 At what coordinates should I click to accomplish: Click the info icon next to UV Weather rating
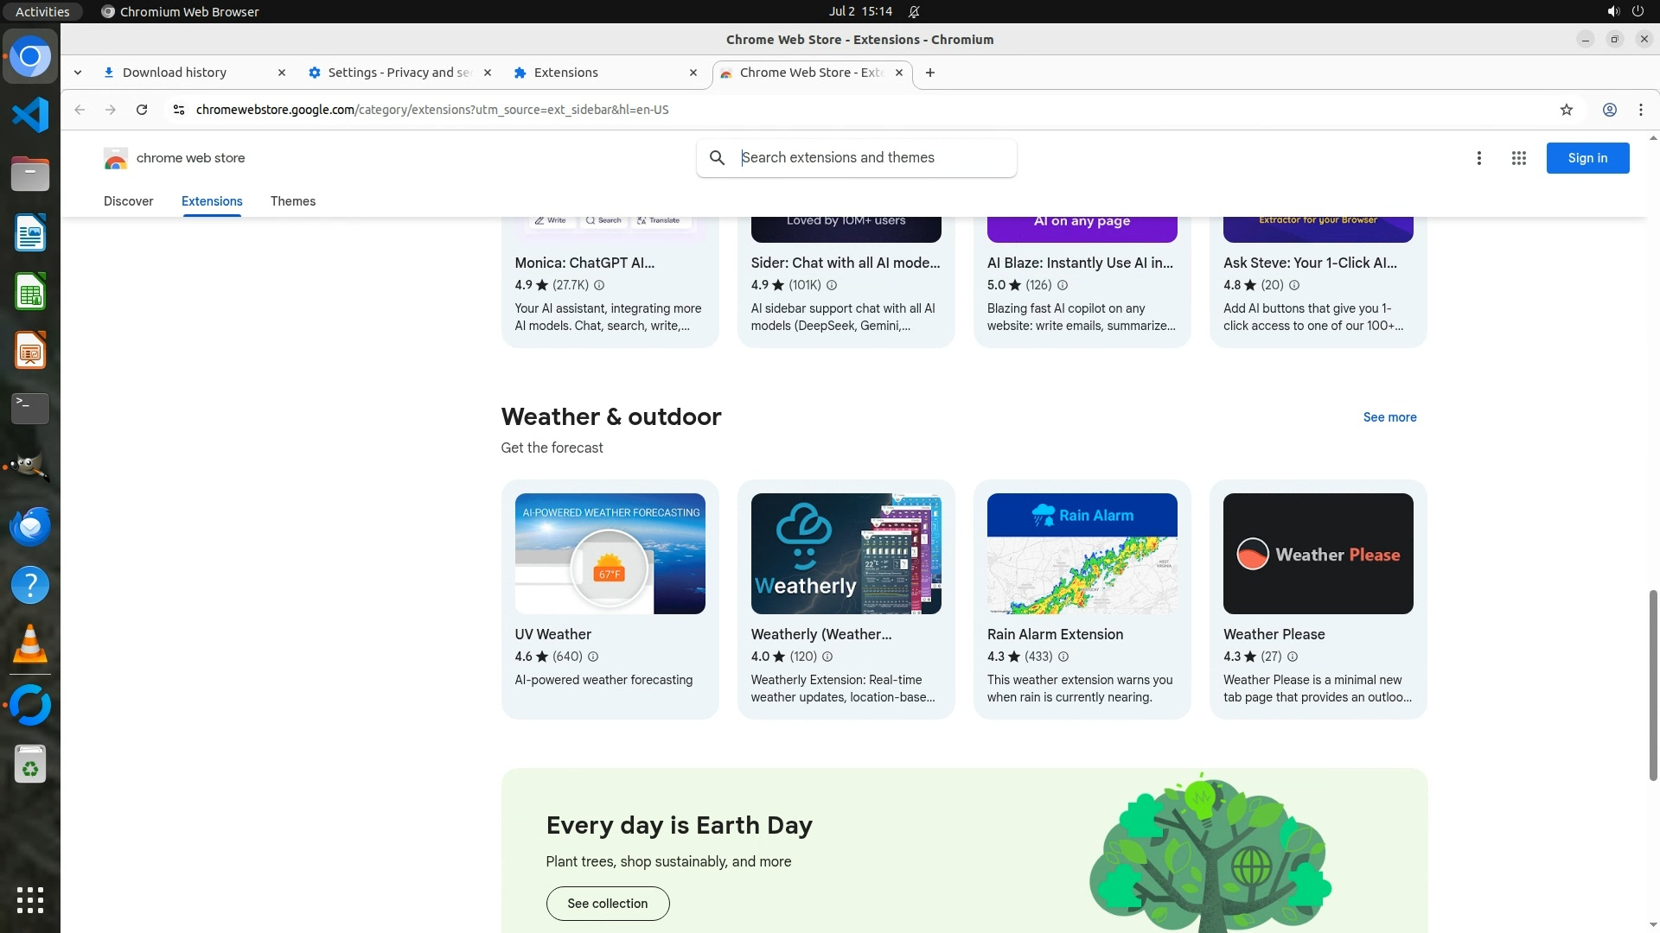[x=593, y=657]
